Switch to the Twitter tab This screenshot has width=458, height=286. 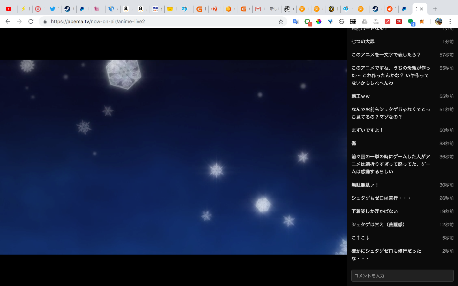(53, 9)
